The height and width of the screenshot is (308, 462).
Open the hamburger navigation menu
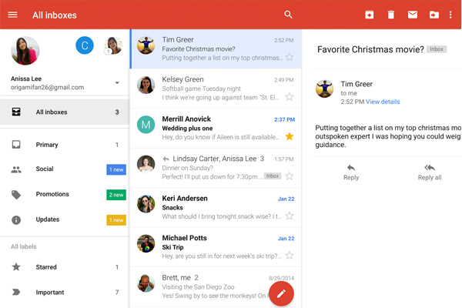tap(12, 15)
